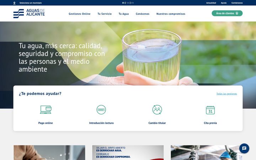
Task: Open Todas las gestiones link
Action: pos(226,94)
